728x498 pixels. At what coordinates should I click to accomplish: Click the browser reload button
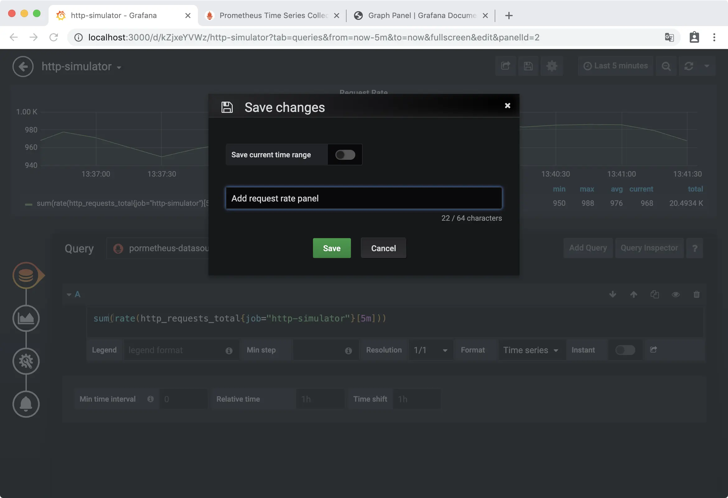tap(54, 37)
